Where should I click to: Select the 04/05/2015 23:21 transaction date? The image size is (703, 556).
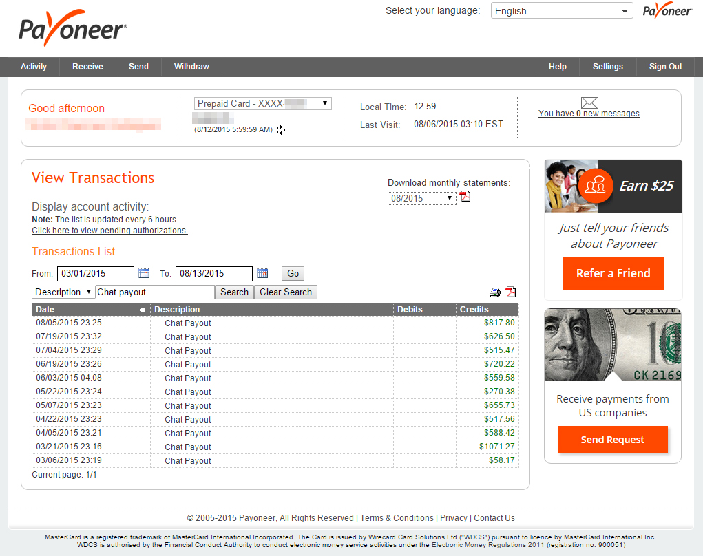[x=69, y=433]
